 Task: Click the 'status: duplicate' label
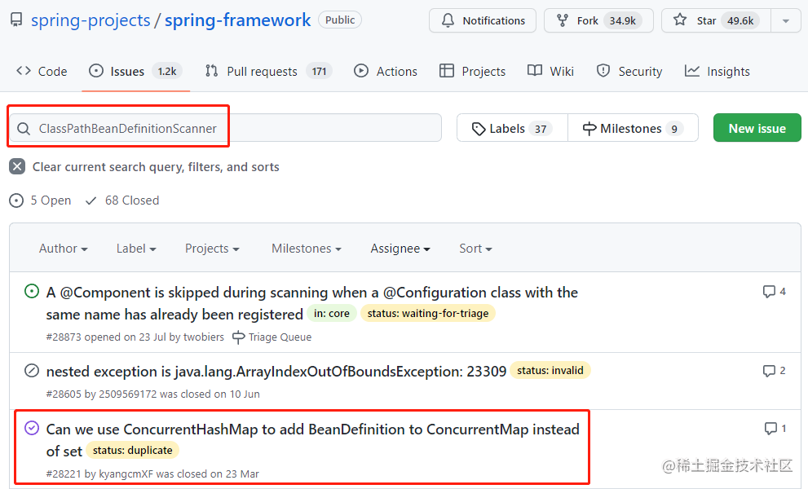[132, 451]
